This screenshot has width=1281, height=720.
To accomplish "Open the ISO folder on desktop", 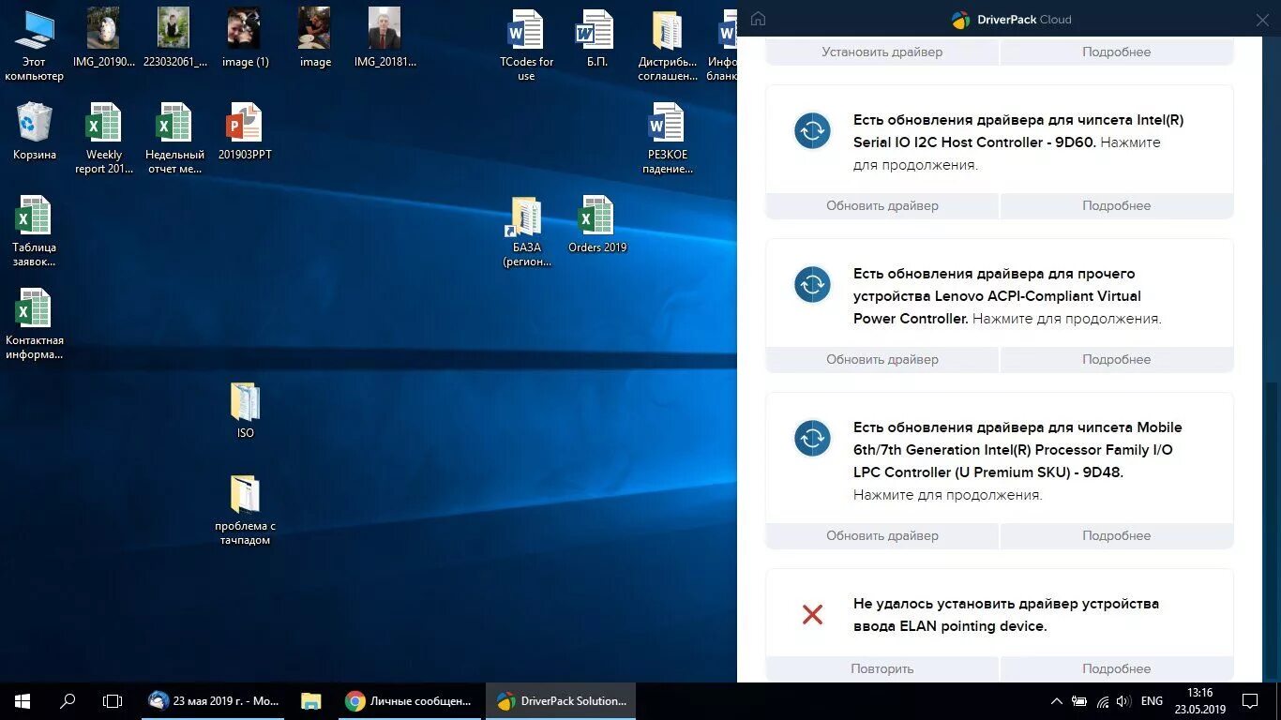I will click(x=245, y=410).
